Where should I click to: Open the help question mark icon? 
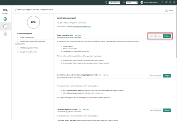170,2
